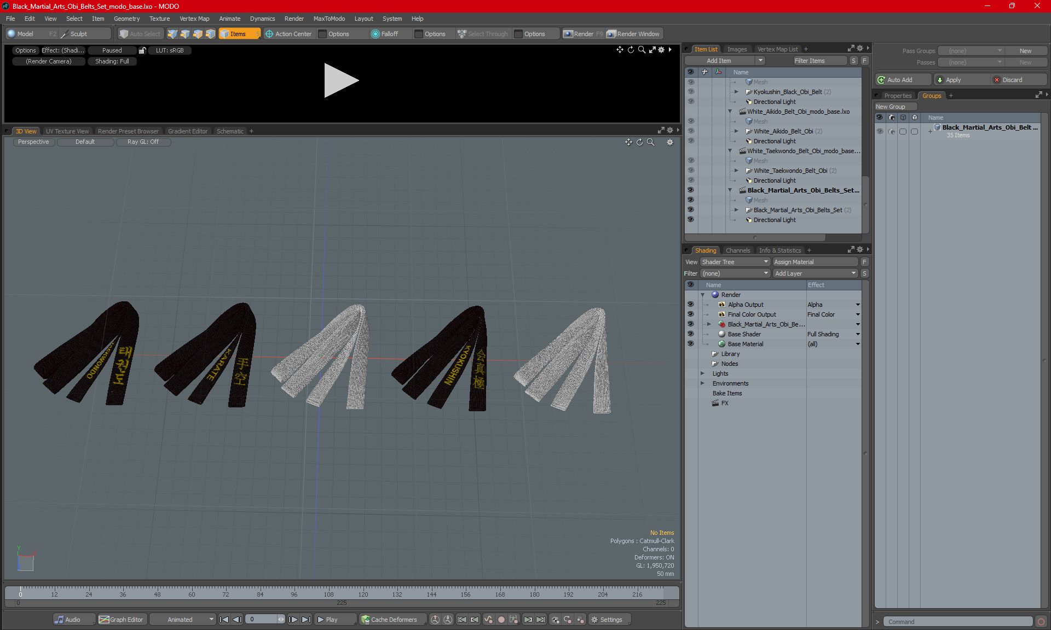
Task: Open Shader Tree view dropdown
Action: [x=735, y=262]
